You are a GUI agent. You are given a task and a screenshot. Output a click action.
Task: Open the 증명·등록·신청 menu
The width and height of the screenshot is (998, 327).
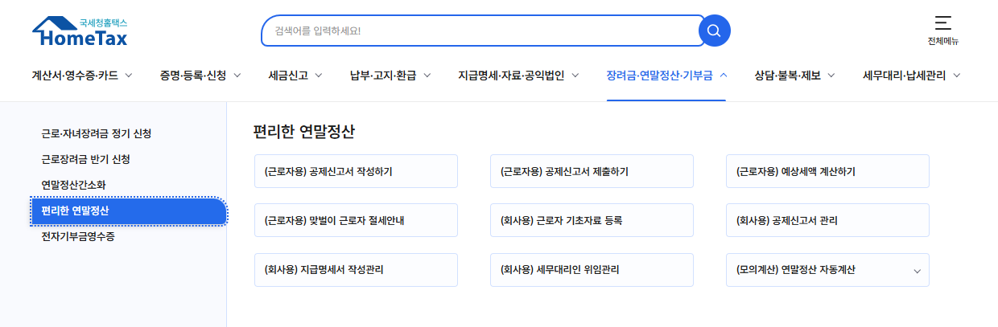click(193, 76)
